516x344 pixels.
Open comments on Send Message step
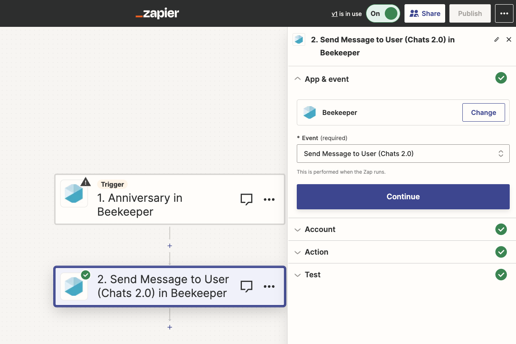[246, 287]
